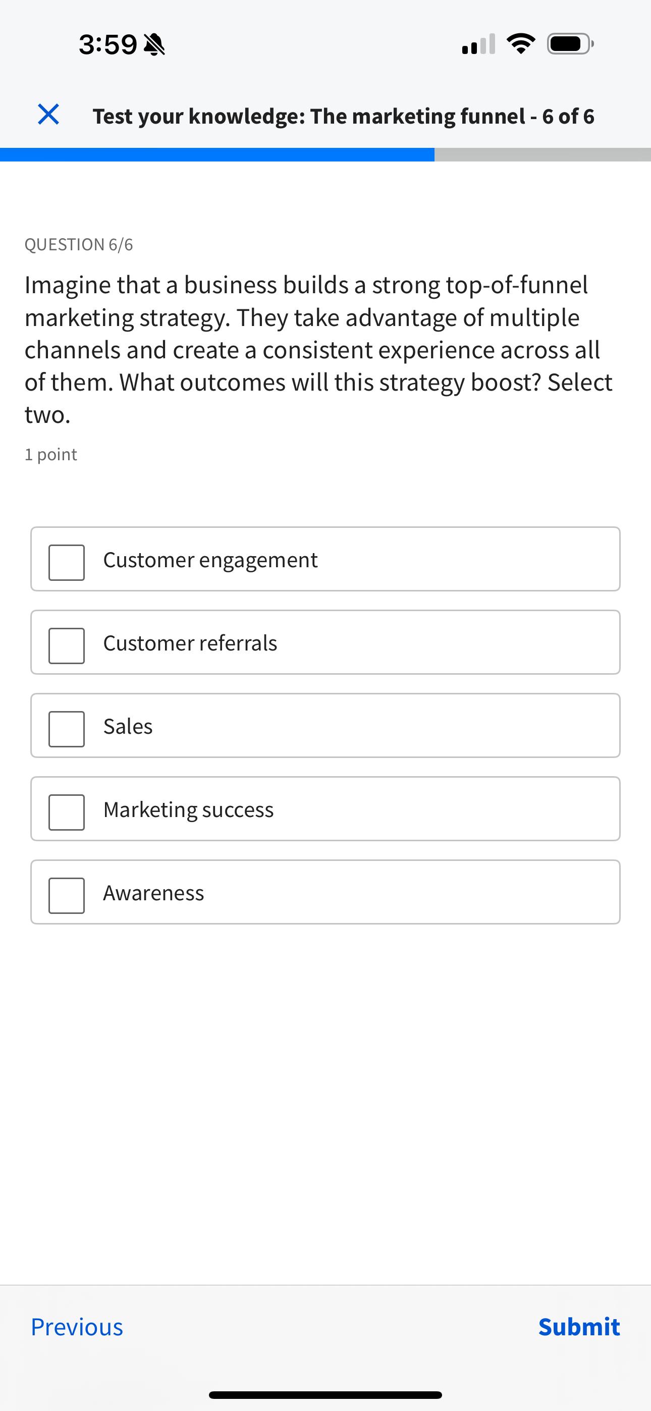Check the Customer referrals option
Screen dimensions: 651x1411
click(66, 643)
